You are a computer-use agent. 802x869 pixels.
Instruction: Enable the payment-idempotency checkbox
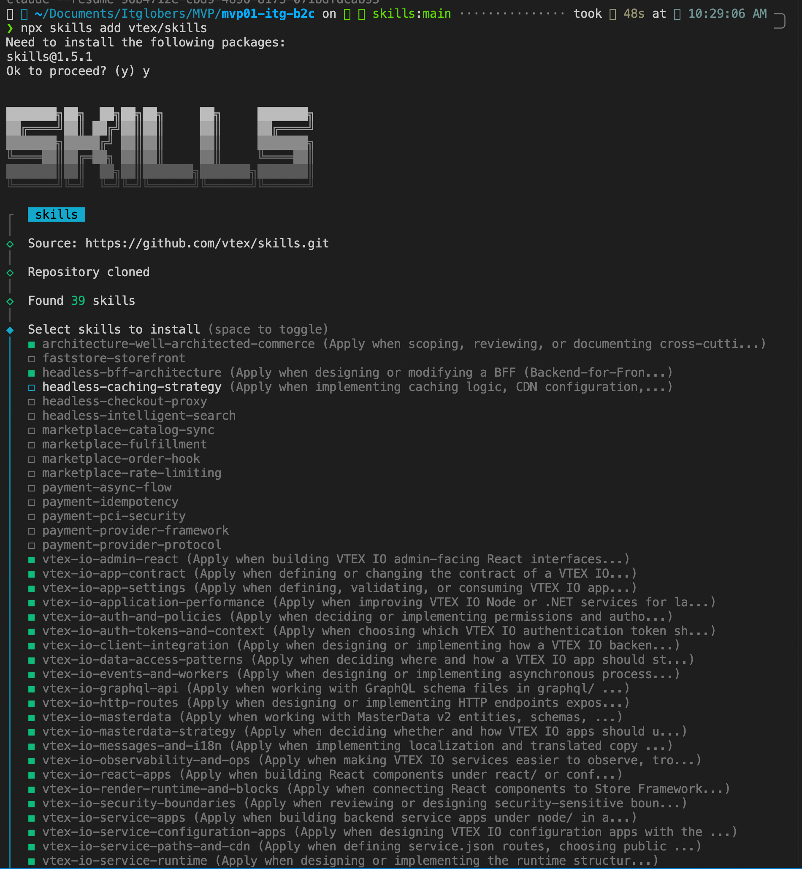coord(31,502)
